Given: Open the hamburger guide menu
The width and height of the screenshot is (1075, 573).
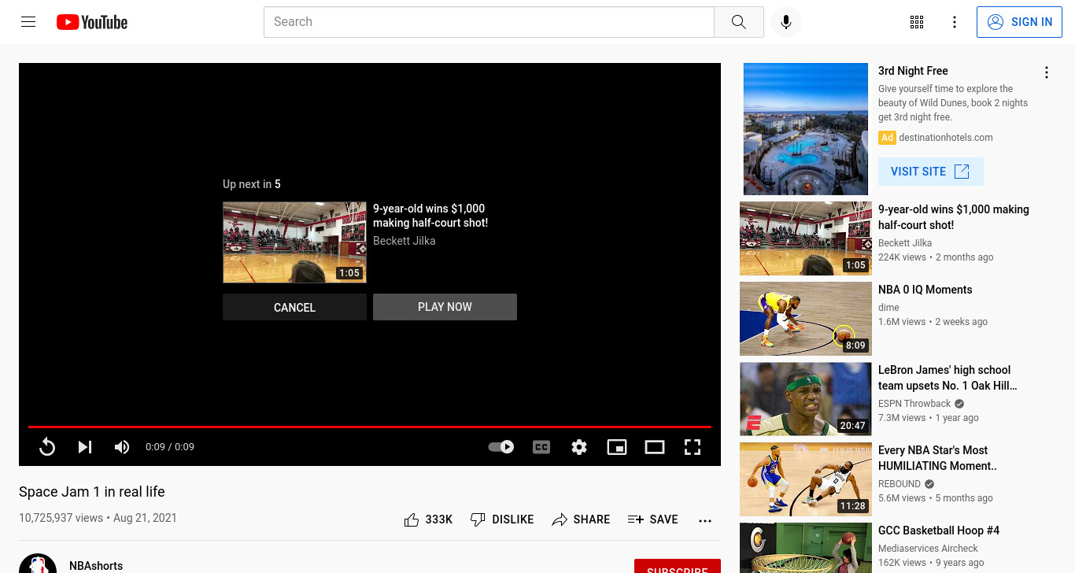Looking at the screenshot, I should tap(28, 22).
